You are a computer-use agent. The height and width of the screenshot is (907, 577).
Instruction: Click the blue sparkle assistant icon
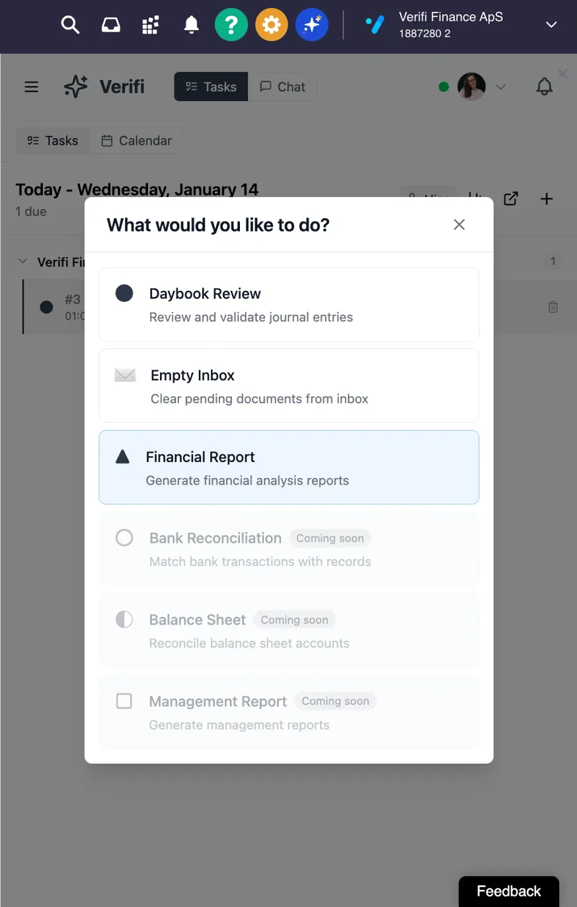pyautogui.click(x=312, y=25)
